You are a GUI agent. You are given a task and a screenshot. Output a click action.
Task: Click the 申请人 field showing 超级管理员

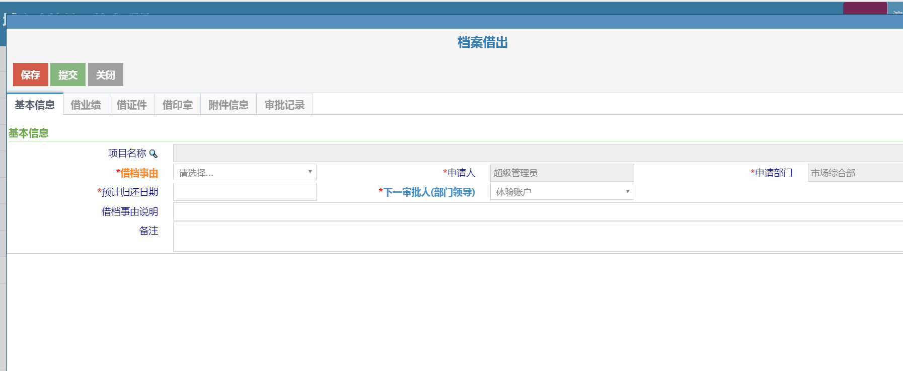coord(562,173)
